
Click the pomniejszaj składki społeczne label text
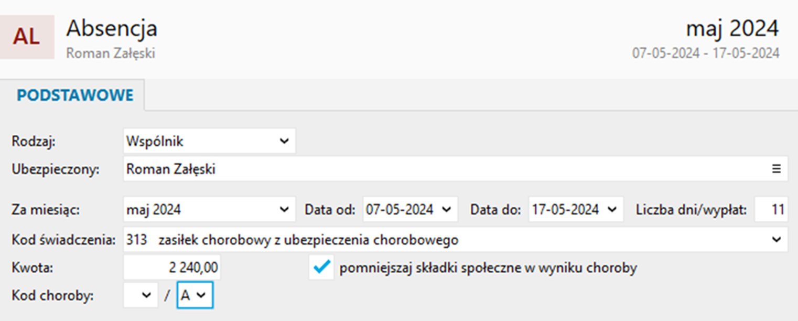pos(488,268)
